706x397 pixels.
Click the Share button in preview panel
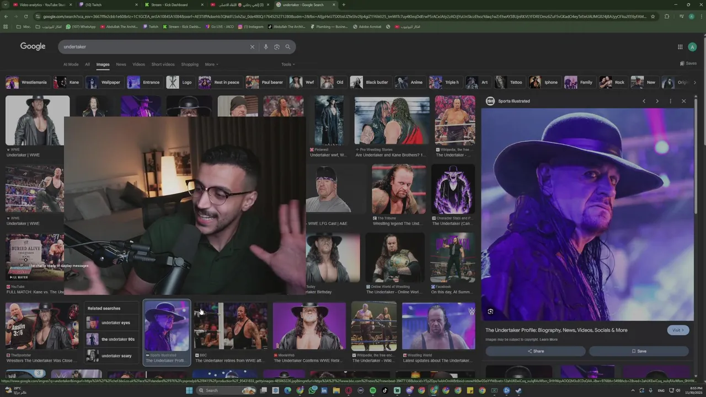pos(536,351)
